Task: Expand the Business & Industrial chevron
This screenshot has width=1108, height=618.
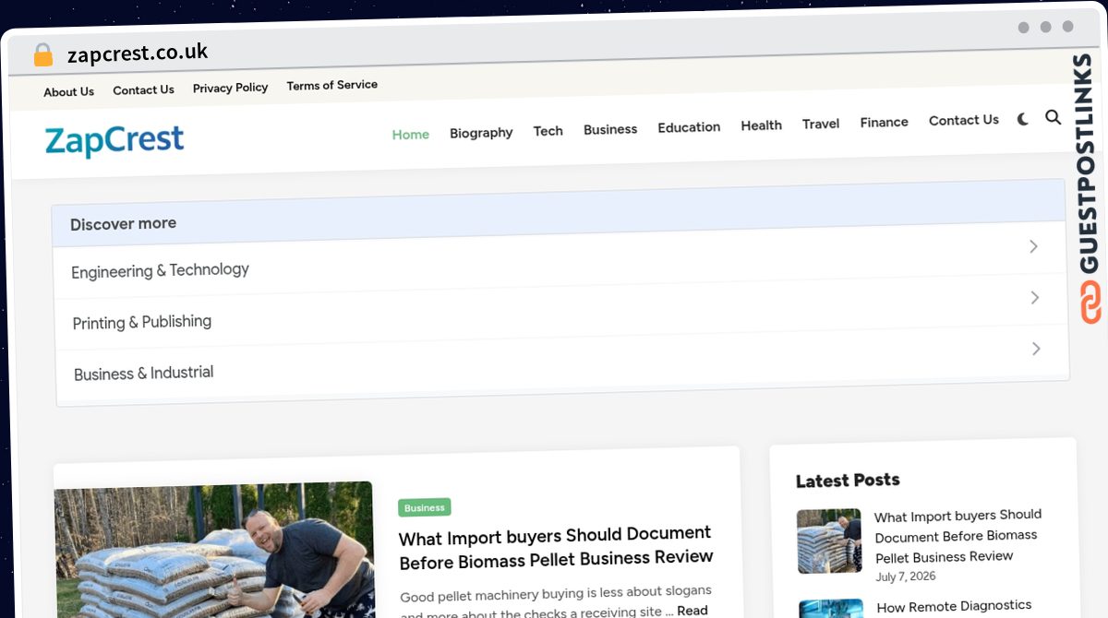Action: pos(1036,349)
